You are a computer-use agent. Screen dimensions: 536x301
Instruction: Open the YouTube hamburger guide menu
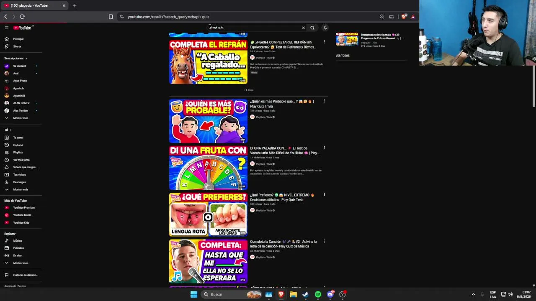coord(7,28)
